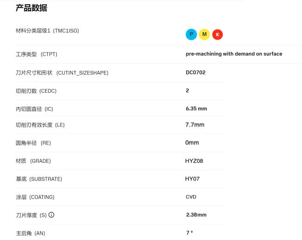Click the blue P material icon

coord(191,34)
